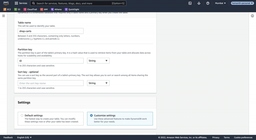The image size is (256, 140).
Task: Select the Default settings radio option
Action: 22,115
